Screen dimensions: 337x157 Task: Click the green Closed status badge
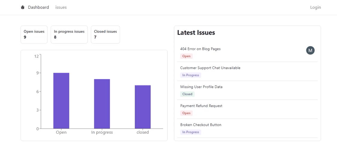pos(187,94)
